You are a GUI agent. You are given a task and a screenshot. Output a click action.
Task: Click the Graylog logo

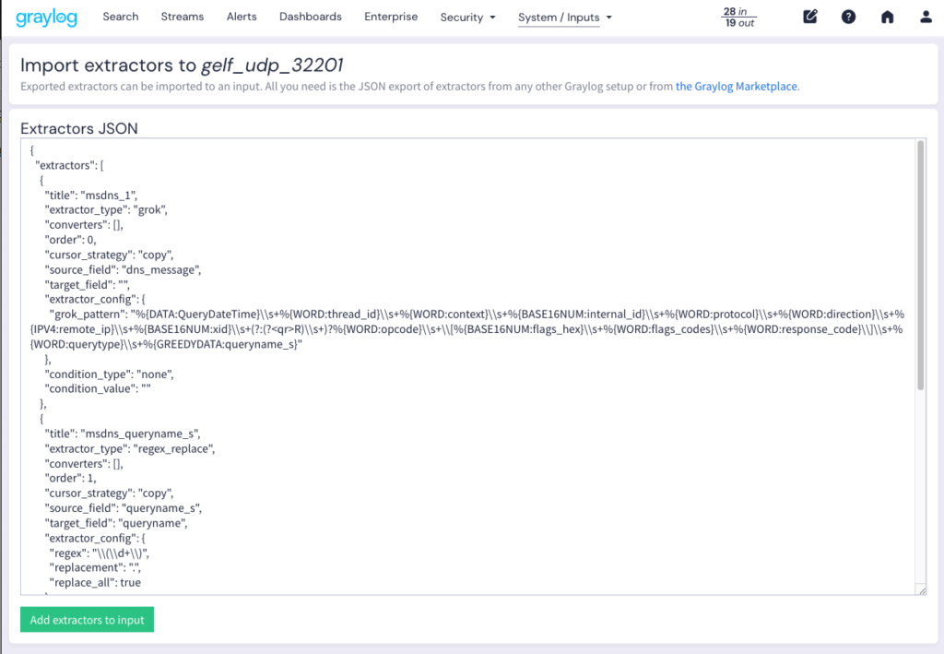(x=46, y=18)
